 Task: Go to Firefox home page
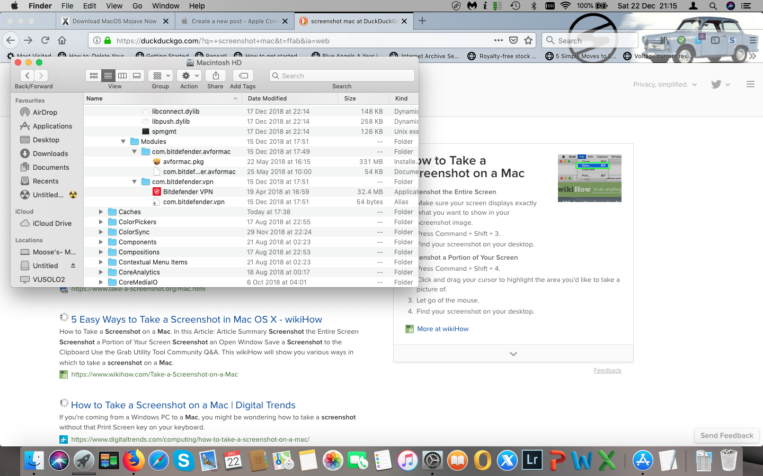62,40
